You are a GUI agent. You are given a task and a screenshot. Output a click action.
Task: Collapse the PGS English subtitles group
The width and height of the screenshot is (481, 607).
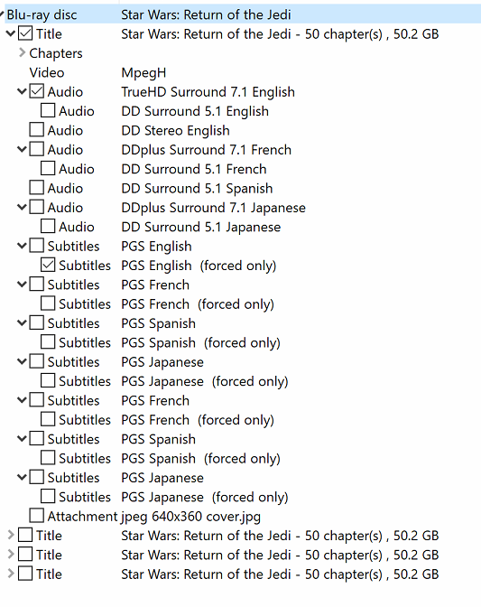click(x=22, y=246)
